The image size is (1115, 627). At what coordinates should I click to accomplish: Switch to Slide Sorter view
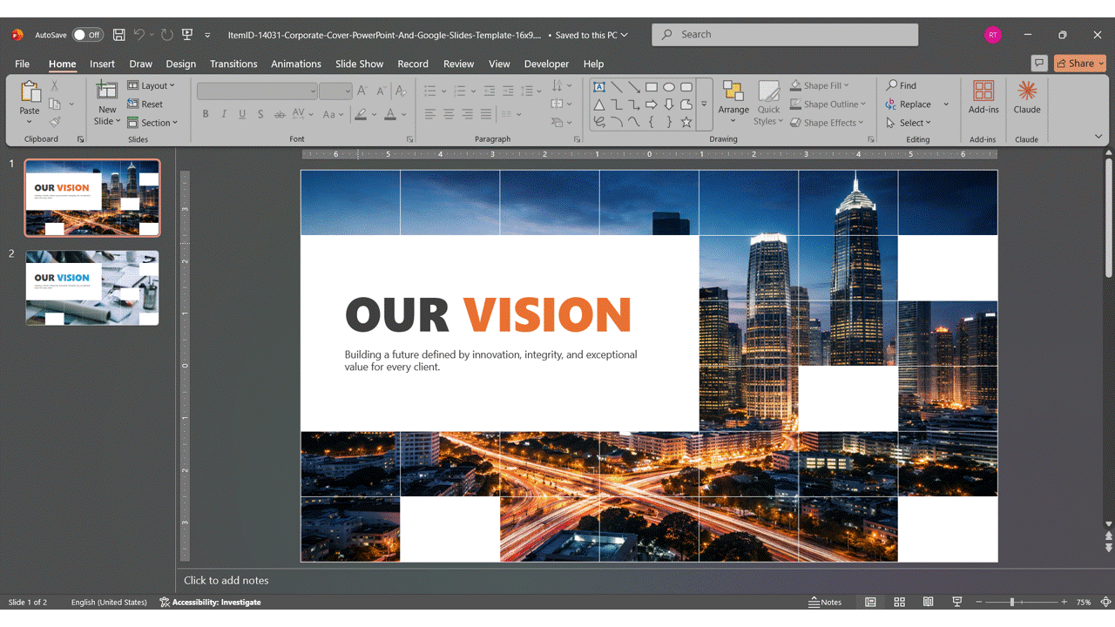(900, 602)
